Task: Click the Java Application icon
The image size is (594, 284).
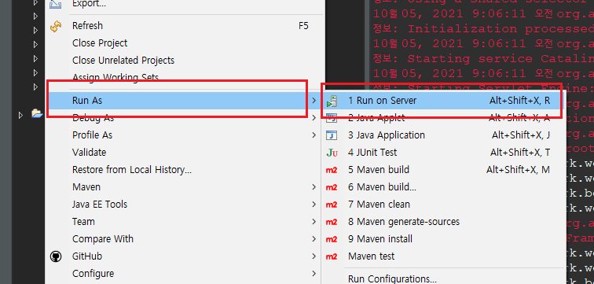Action: point(332,135)
